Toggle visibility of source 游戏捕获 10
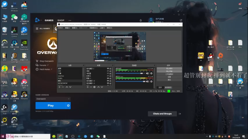This screenshot has height=139, width=248. click(x=108, y=81)
